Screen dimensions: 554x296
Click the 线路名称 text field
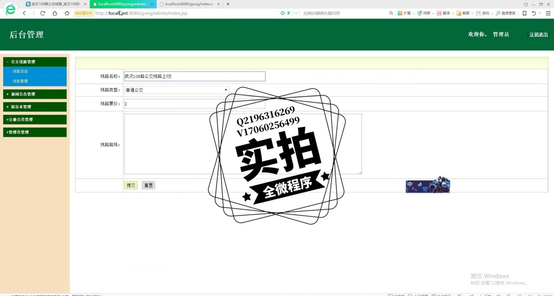pyautogui.click(x=194, y=76)
